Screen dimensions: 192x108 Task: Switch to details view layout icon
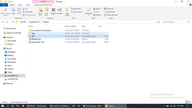187,102
